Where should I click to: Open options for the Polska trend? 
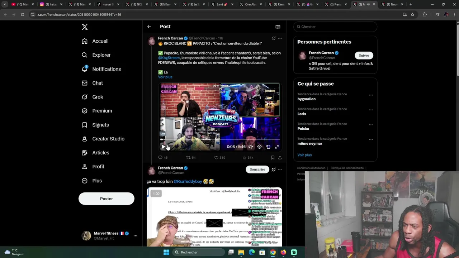(371, 125)
